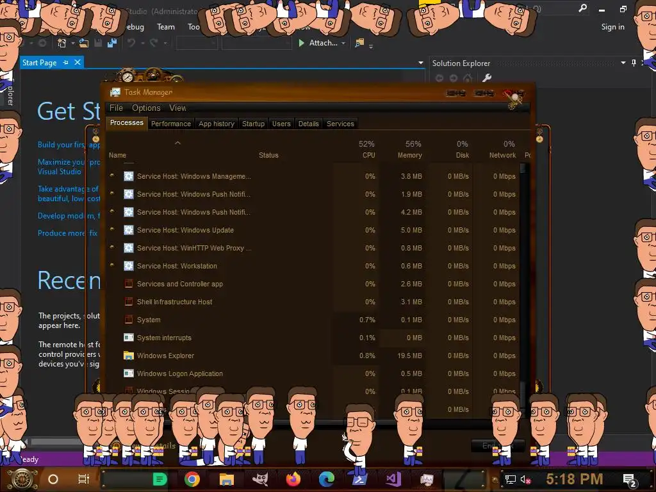Open Solution Explorer window options dropdown
The width and height of the screenshot is (656, 492).
coord(623,63)
